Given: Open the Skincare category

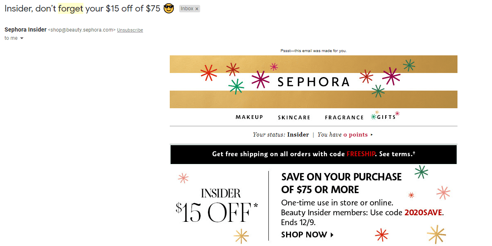Looking at the screenshot, I should point(294,118).
